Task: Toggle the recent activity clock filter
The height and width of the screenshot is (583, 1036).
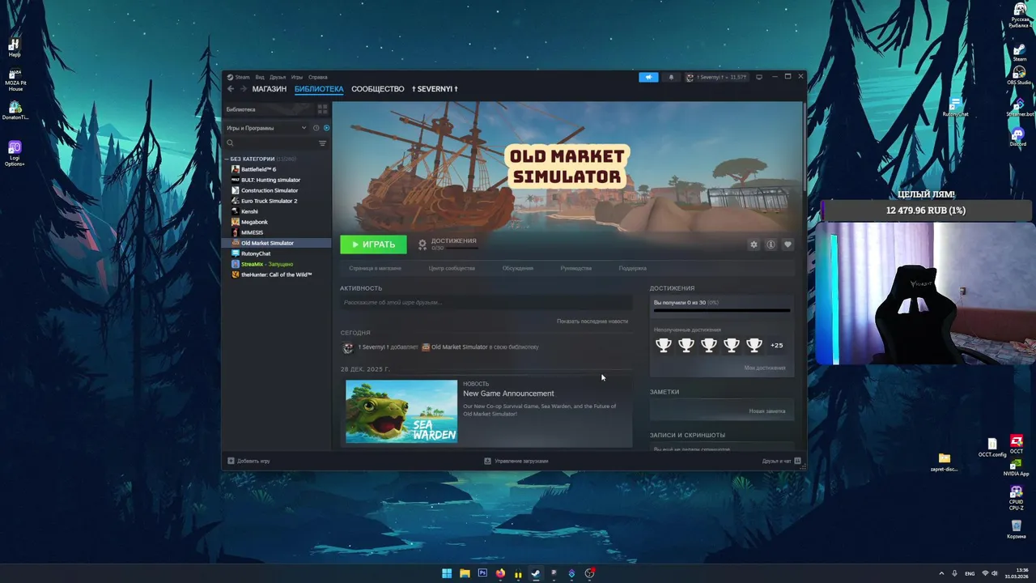Action: pyautogui.click(x=316, y=128)
